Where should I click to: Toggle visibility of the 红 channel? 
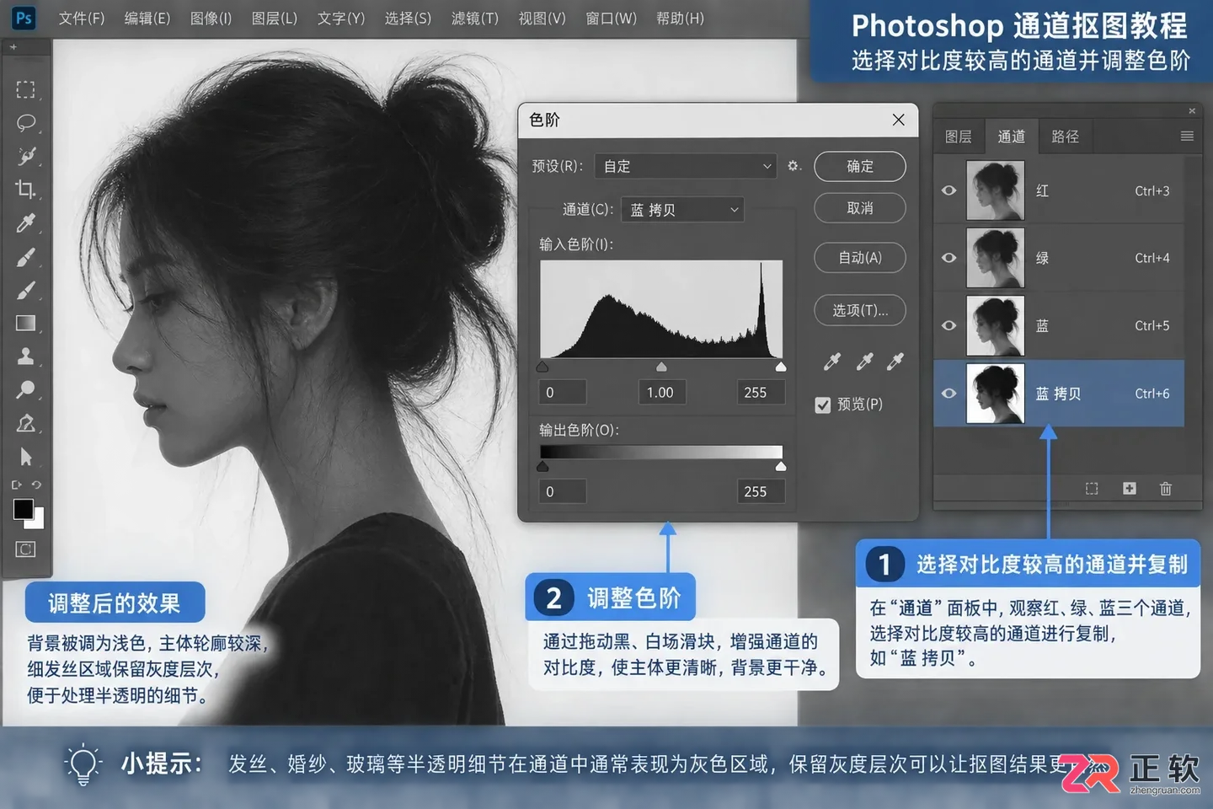point(949,190)
